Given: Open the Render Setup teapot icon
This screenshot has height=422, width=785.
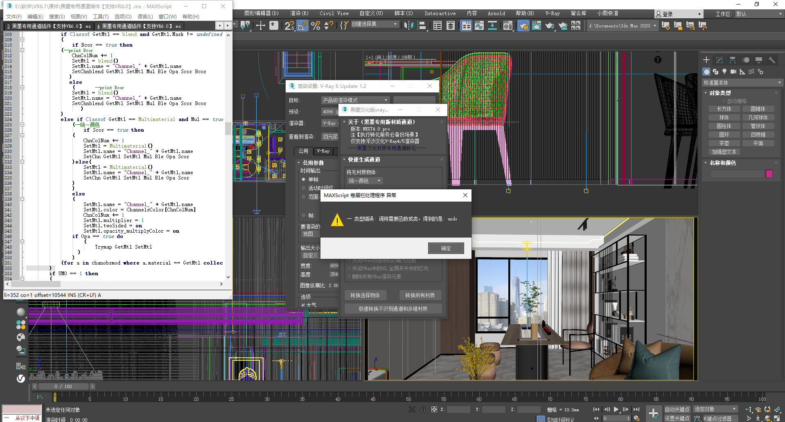Looking at the screenshot, I should coord(523,26).
